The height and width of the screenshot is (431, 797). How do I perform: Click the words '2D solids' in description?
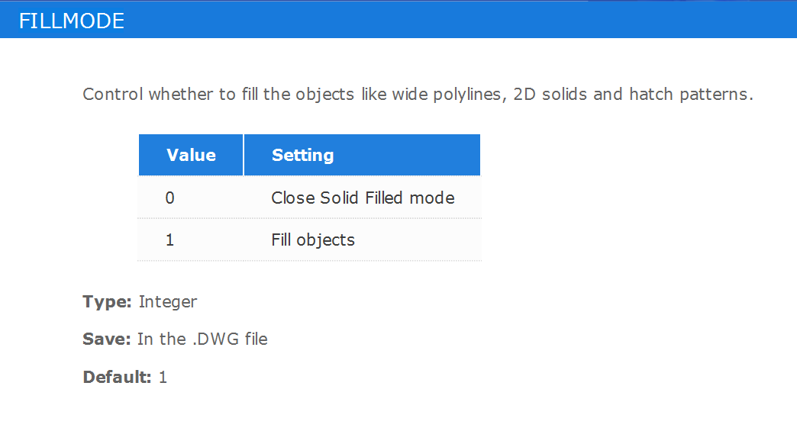click(x=550, y=95)
